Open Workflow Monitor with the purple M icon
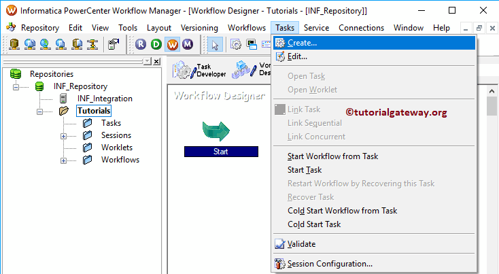This screenshot has height=274, width=499. click(188, 44)
